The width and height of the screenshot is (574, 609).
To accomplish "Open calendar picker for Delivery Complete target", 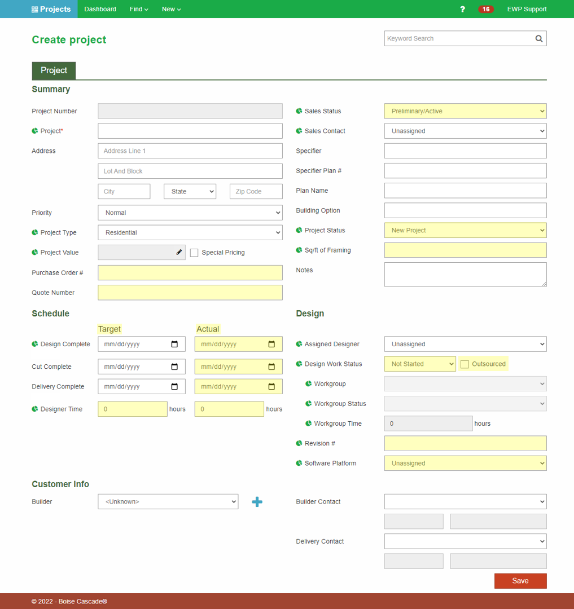I will tap(174, 386).
